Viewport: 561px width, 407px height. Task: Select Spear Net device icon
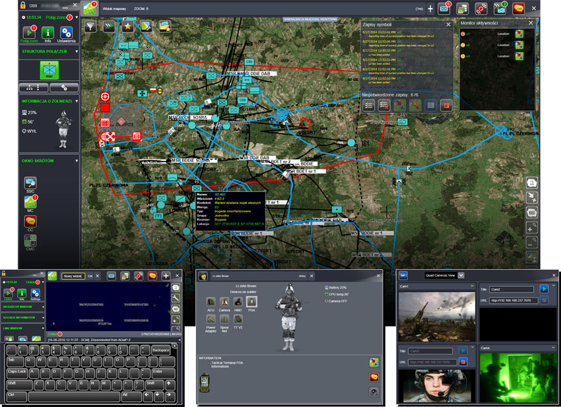224,319
